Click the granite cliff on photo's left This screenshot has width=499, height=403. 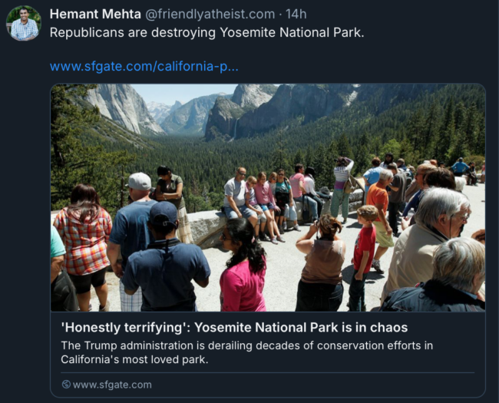(123, 107)
